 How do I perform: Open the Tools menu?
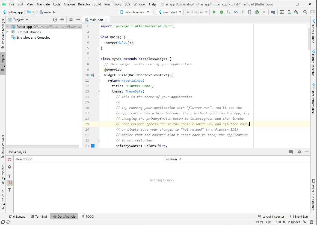click(x=117, y=4)
